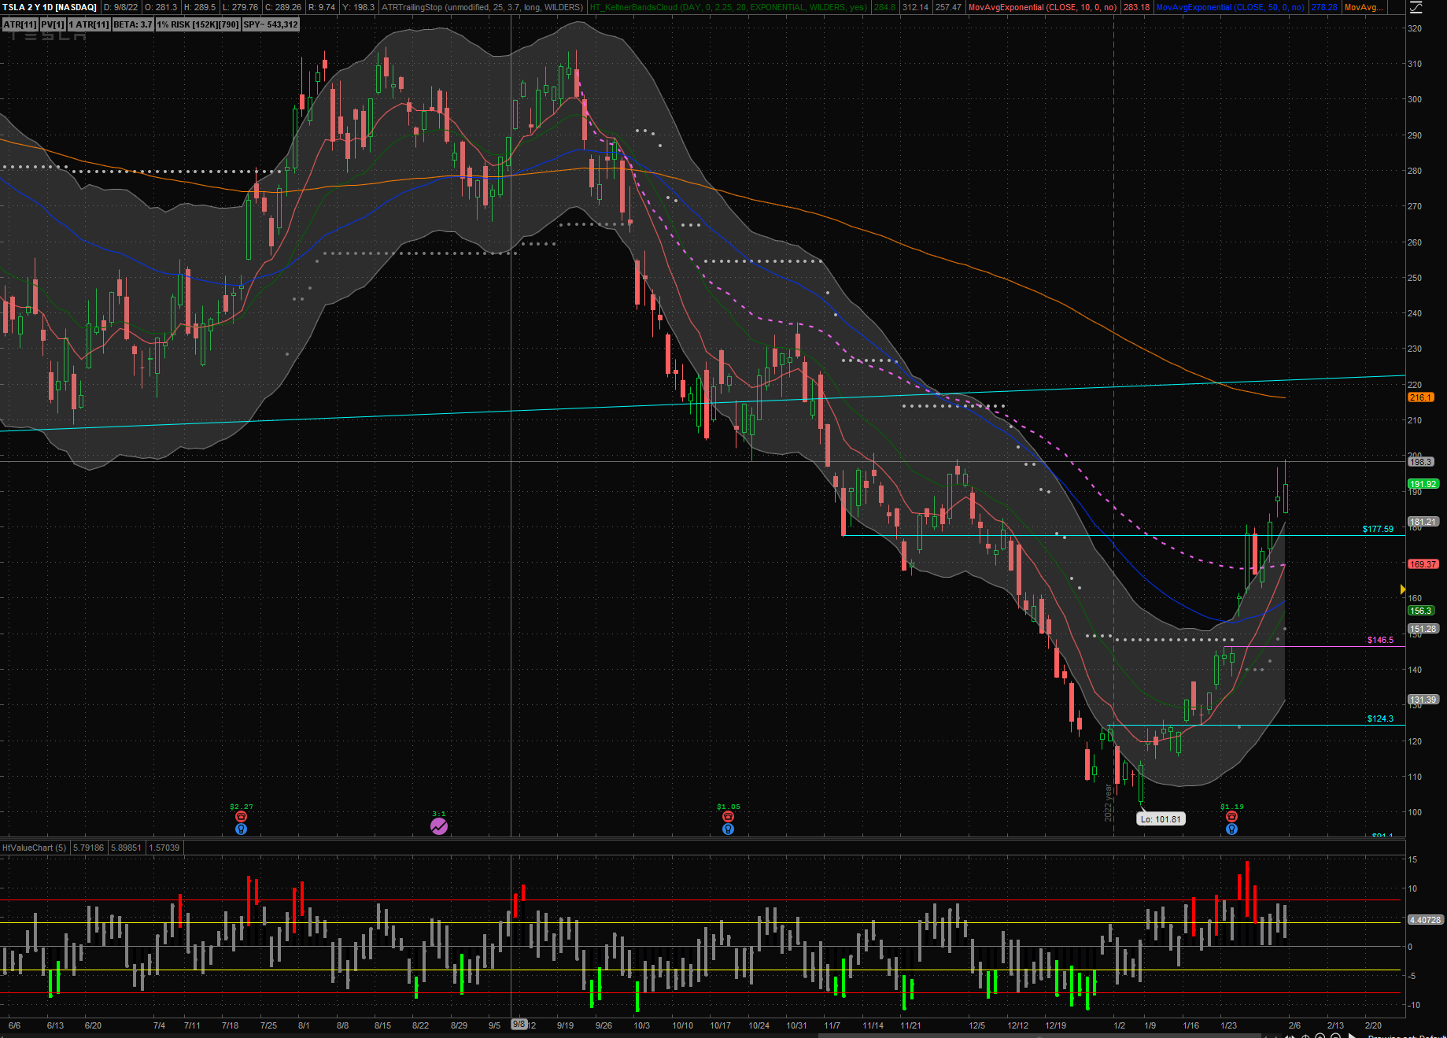Click the green 284.8 Keltner value
Image resolution: width=1447 pixels, height=1038 pixels.
point(884,7)
